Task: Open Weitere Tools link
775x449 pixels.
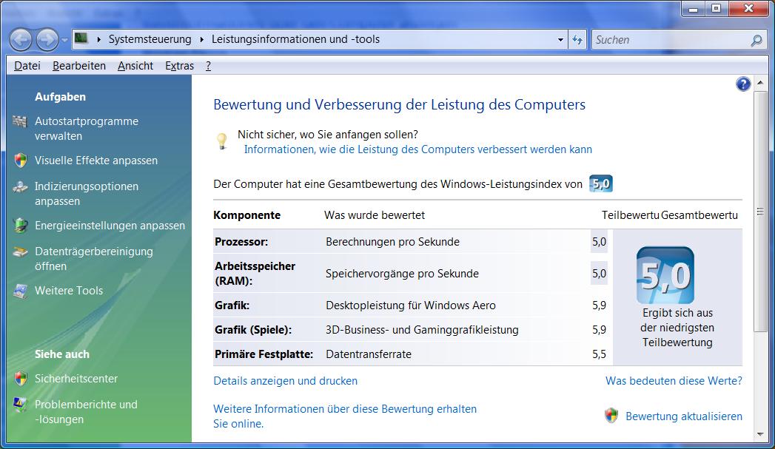Action: click(x=69, y=291)
